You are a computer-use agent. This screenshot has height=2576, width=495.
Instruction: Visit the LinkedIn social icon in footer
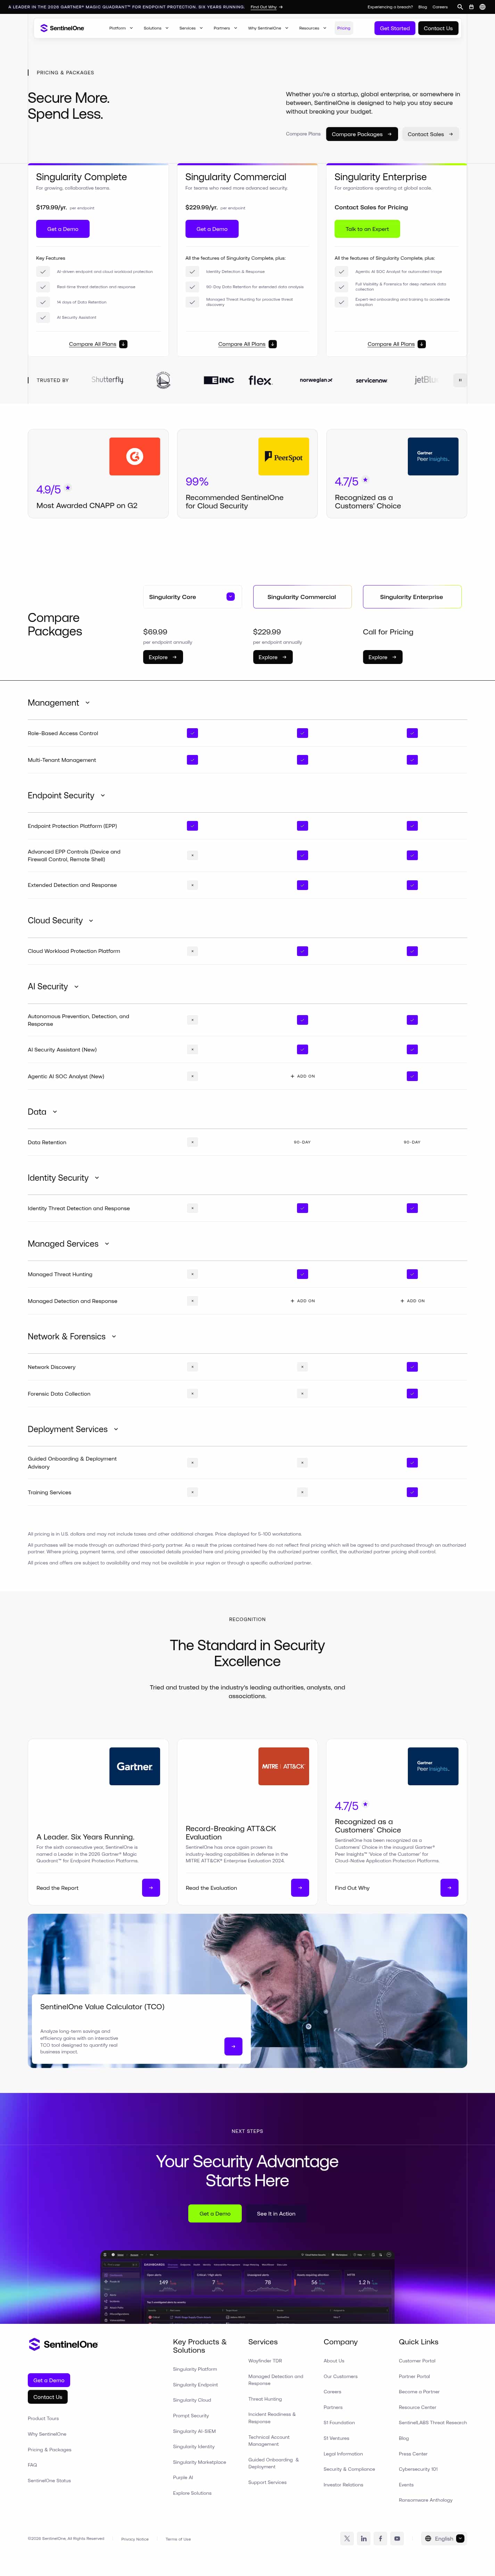click(x=364, y=2538)
